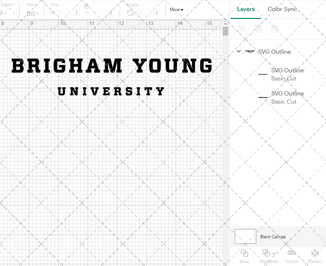Switch to the Color Sync tab

pyautogui.click(x=282, y=9)
